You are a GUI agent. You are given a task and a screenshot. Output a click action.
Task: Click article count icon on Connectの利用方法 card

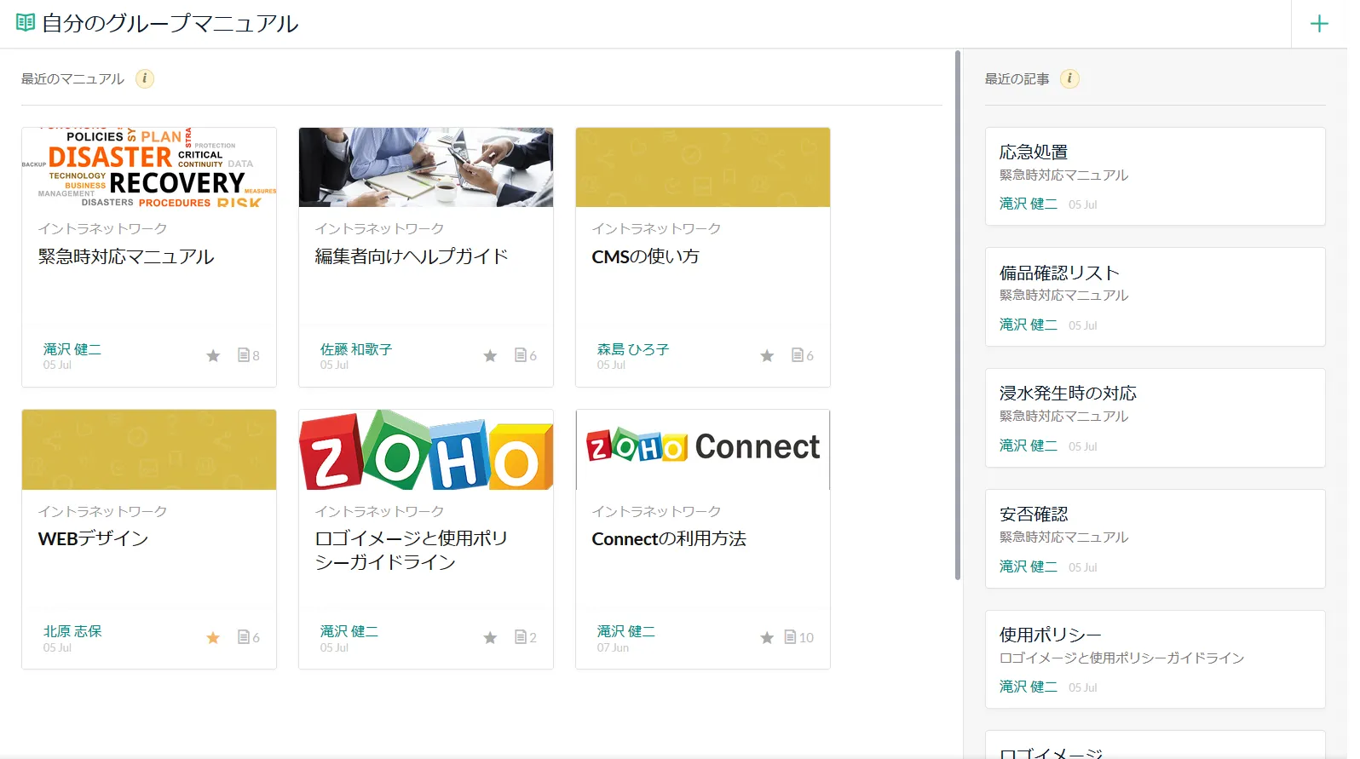pos(791,637)
